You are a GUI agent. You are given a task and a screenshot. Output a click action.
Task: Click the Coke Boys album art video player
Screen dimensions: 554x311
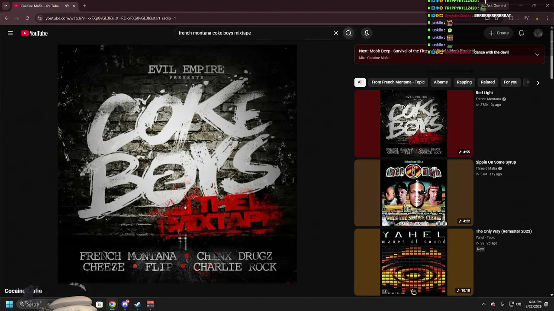[x=177, y=164]
